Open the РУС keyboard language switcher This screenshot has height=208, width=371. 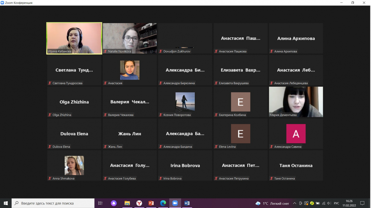pyautogui.click(x=336, y=203)
